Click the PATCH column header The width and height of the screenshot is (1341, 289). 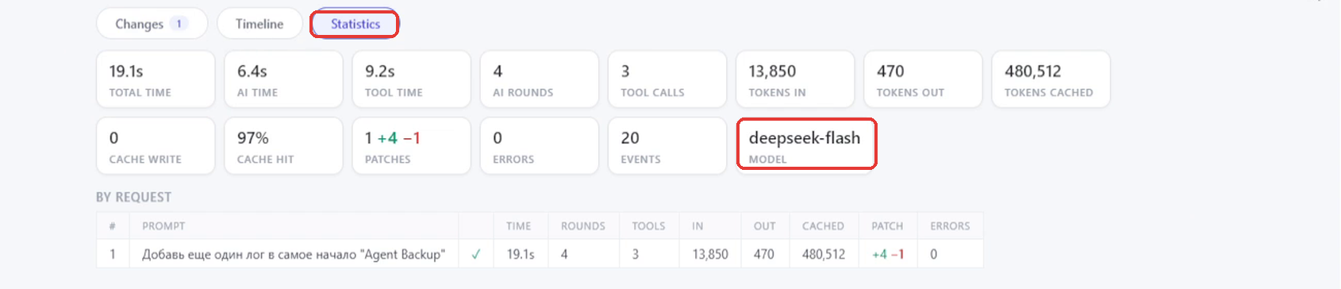click(x=887, y=226)
